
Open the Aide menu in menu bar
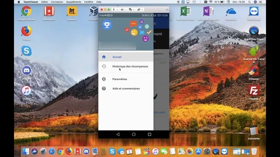pyautogui.click(x=99, y=2)
